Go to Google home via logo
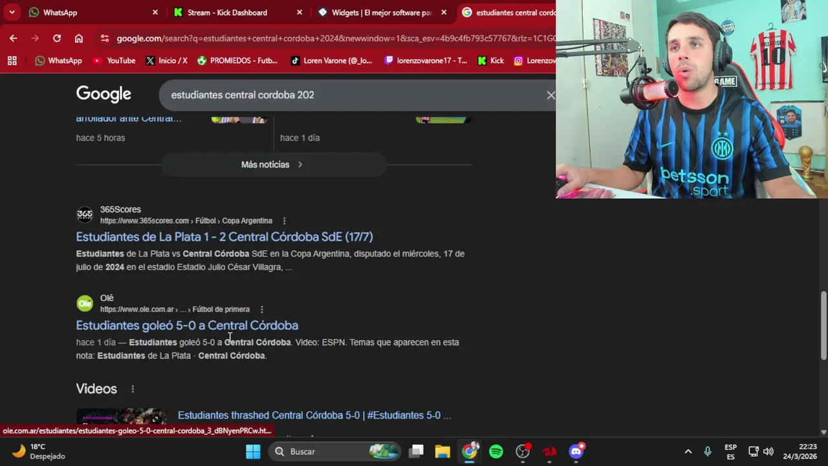Image resolution: width=828 pixels, height=466 pixels. [103, 94]
